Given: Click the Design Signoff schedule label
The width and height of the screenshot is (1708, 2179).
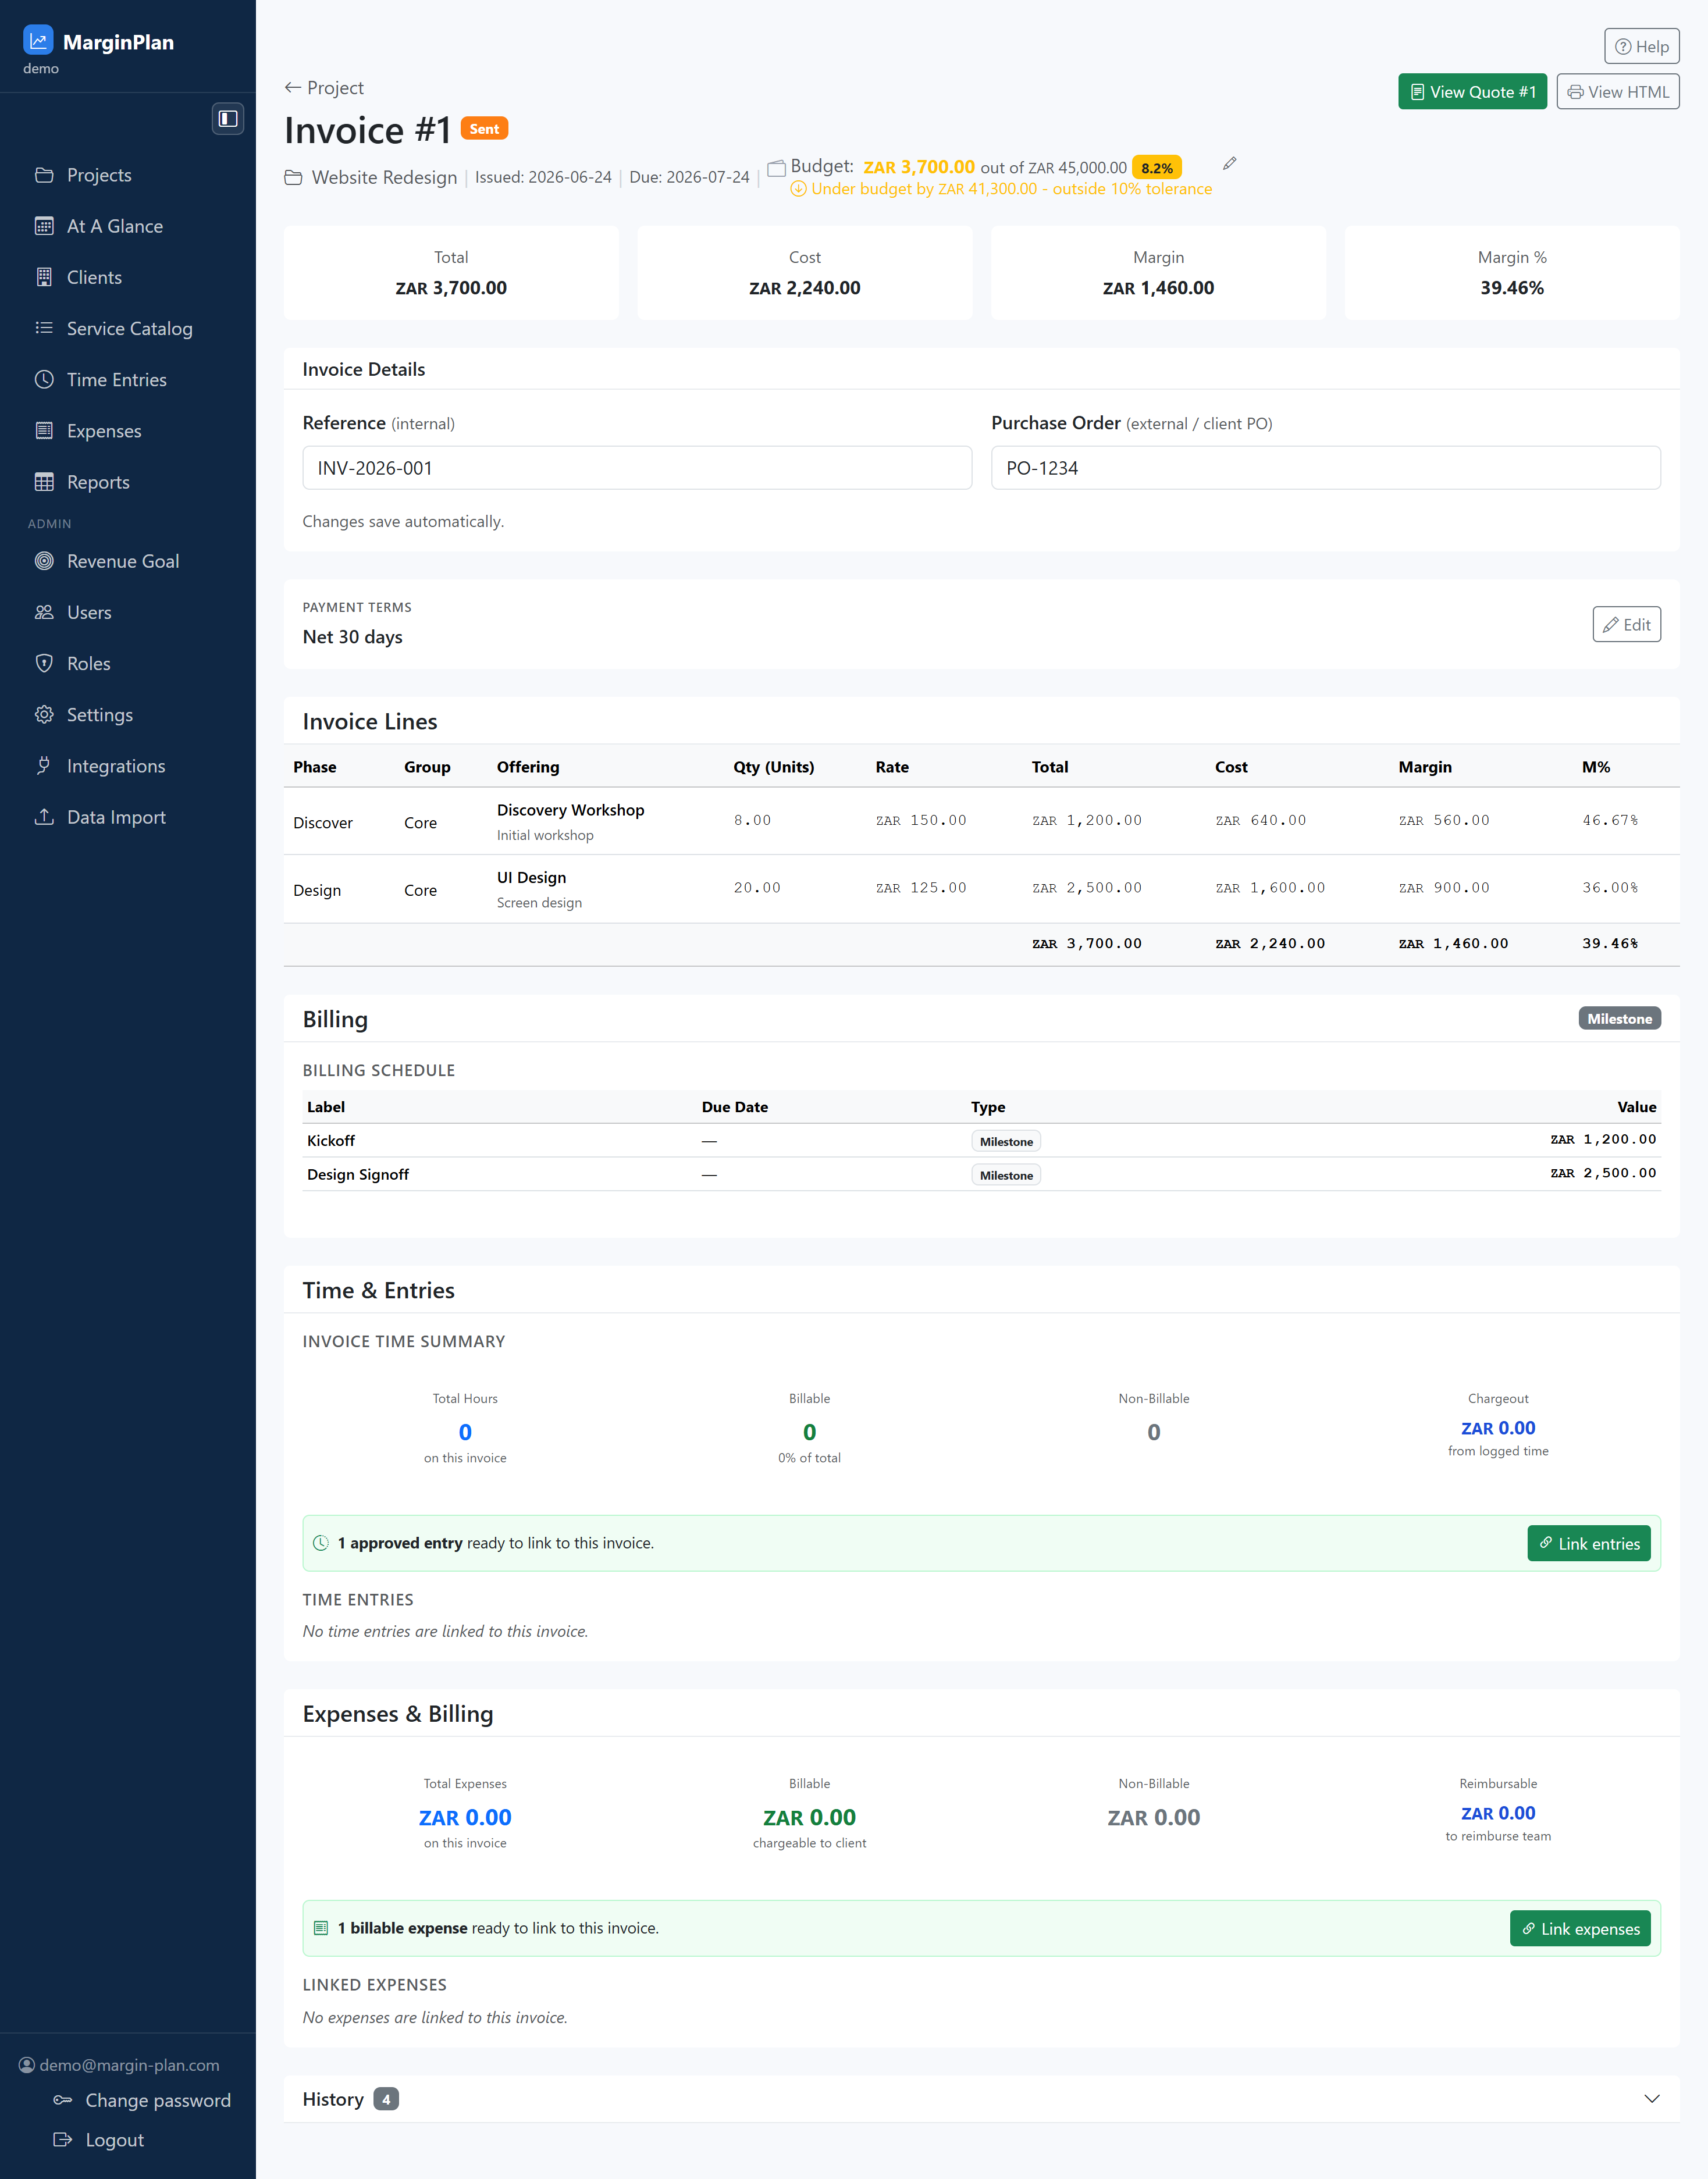Looking at the screenshot, I should point(358,1175).
